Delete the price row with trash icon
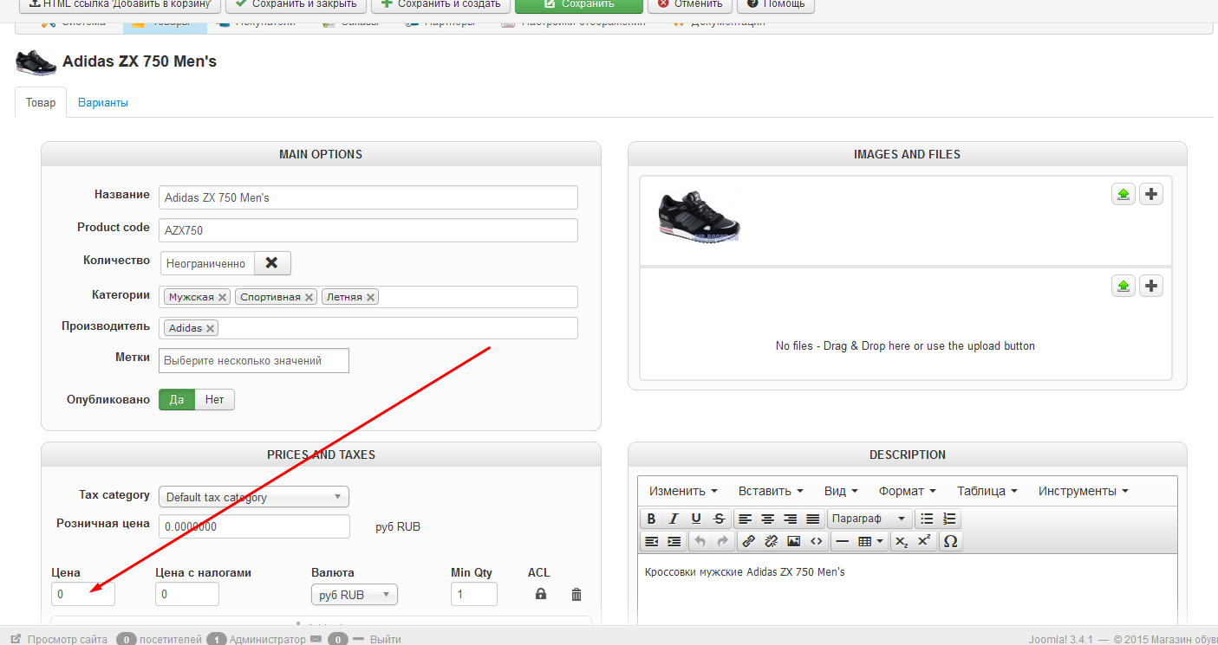 point(576,594)
